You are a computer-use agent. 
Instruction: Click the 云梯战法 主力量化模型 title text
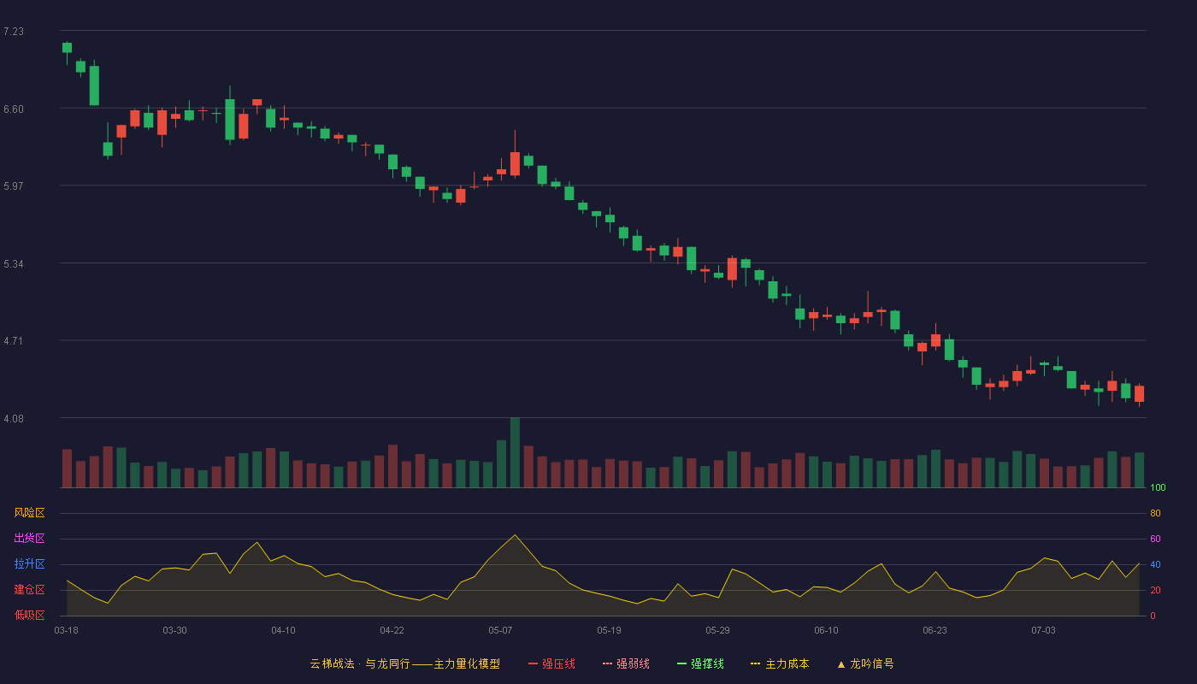(404, 663)
